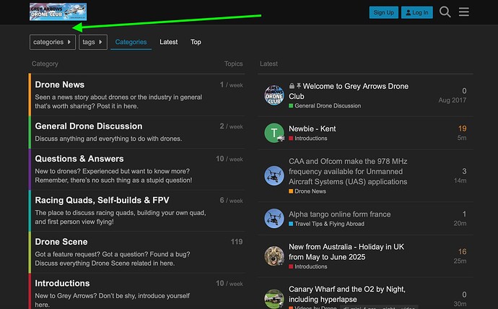Open the search magnifier icon

coord(445,12)
